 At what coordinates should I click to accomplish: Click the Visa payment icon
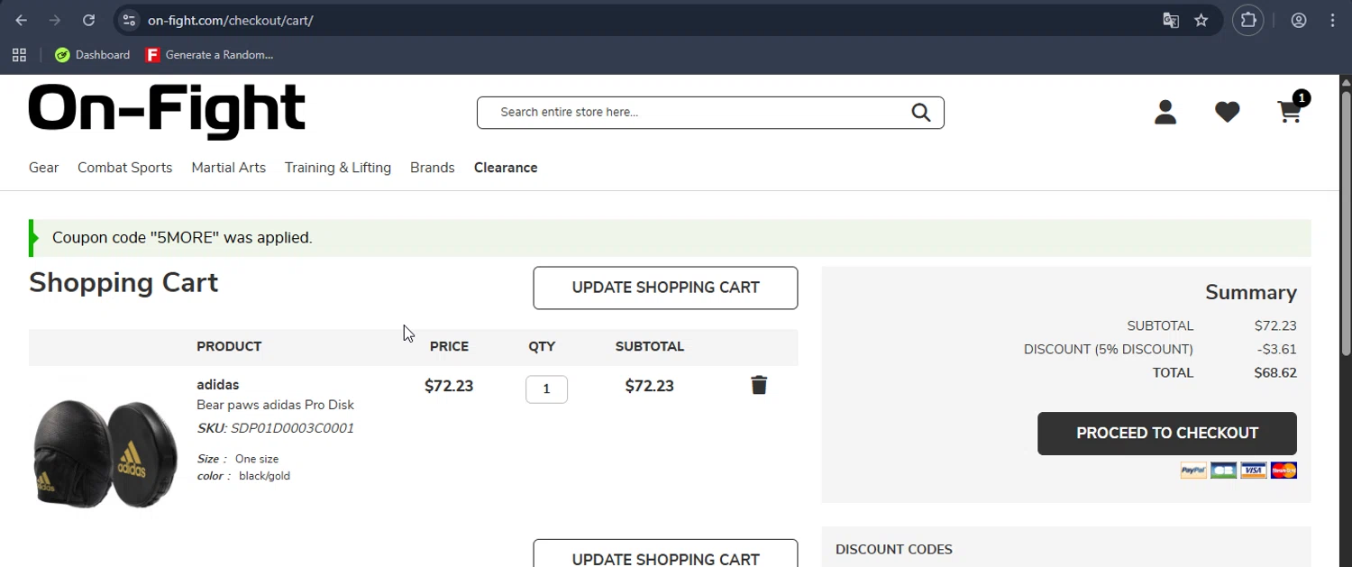(x=1254, y=471)
